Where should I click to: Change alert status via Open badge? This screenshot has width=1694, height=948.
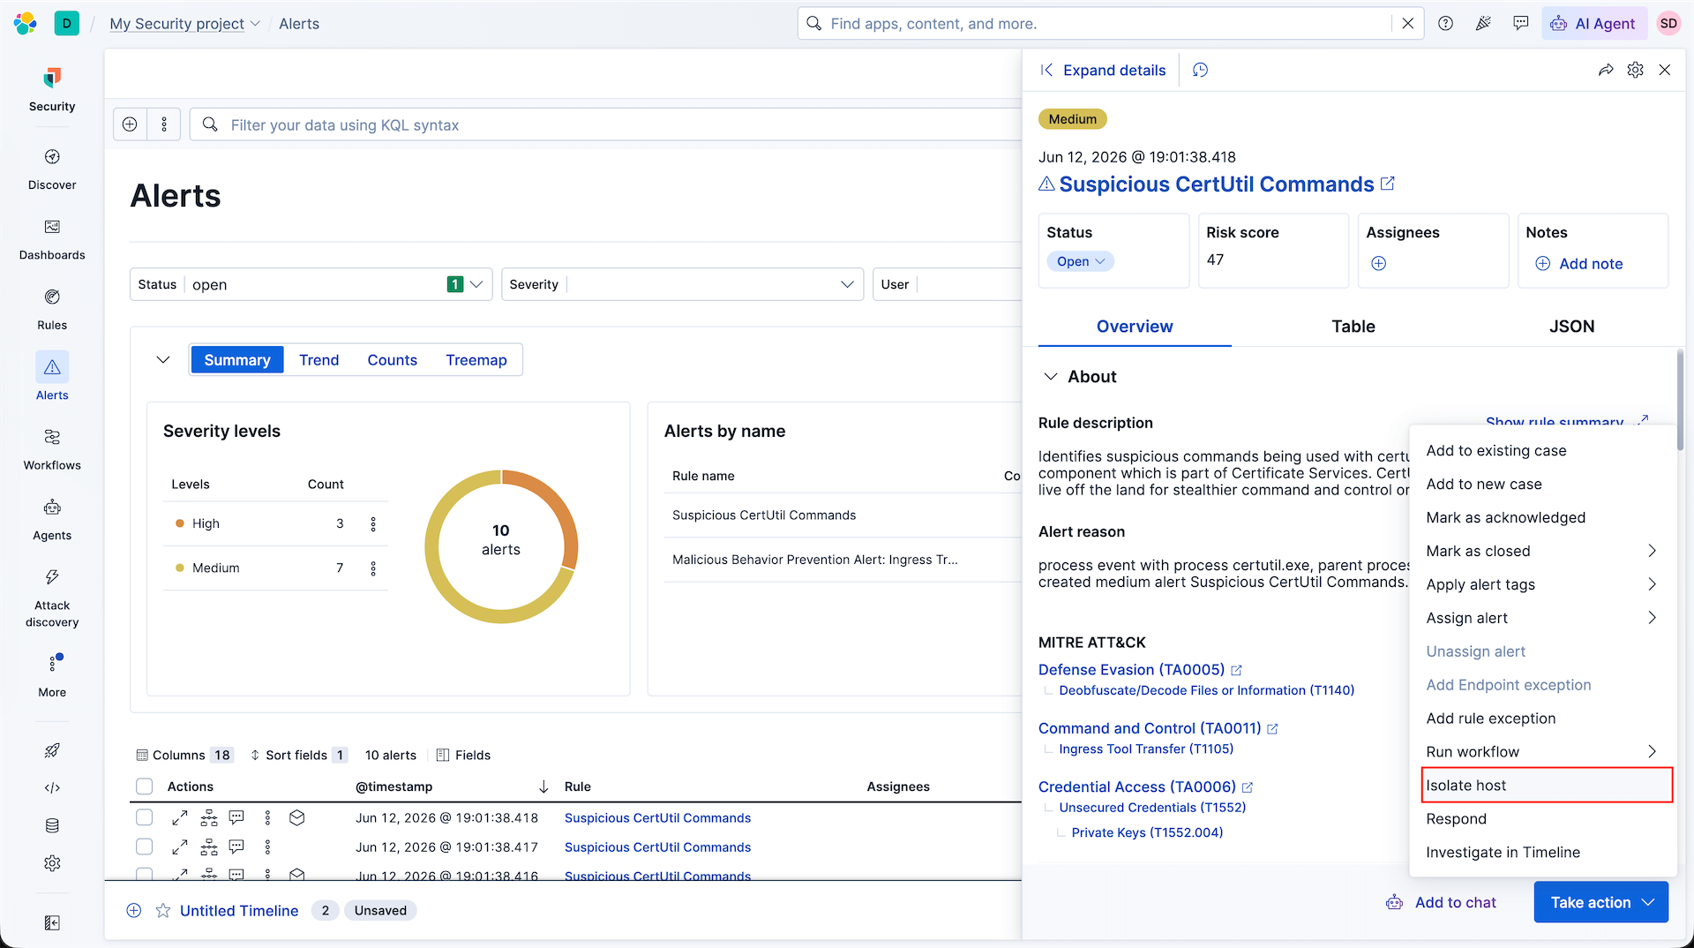point(1080,261)
